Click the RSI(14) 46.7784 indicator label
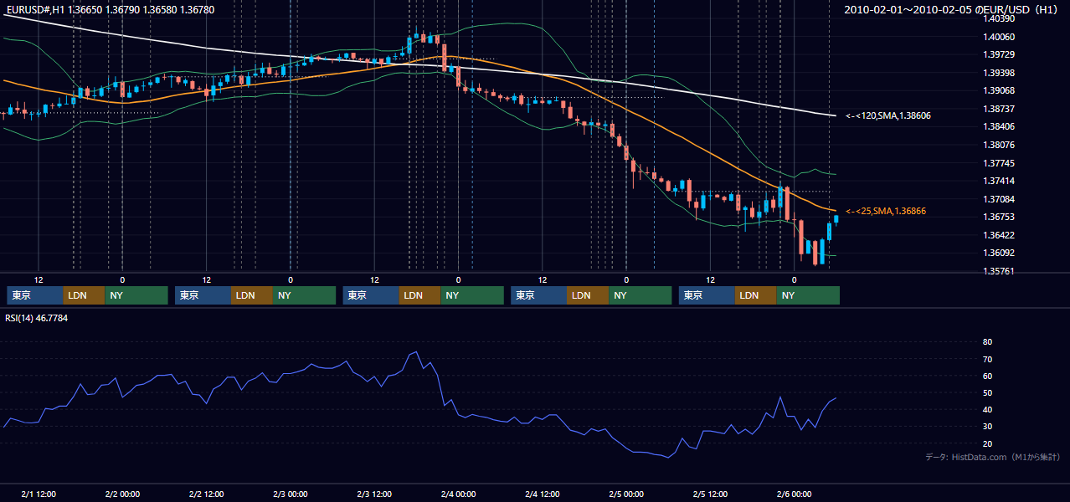 click(x=37, y=319)
